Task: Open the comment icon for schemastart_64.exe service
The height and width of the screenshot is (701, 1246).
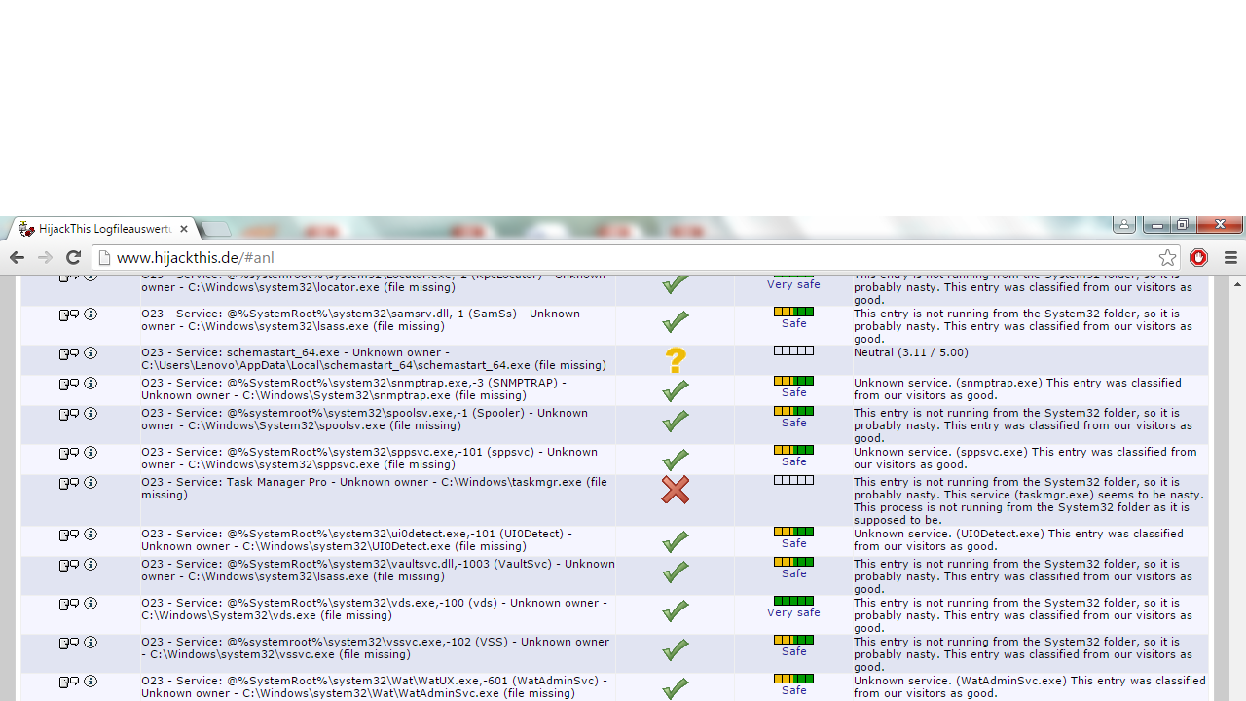Action: pyautogui.click(x=69, y=353)
